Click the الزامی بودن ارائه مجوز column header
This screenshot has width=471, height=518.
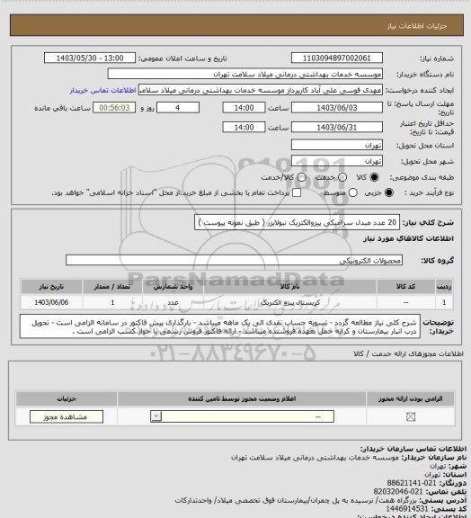[410, 398]
